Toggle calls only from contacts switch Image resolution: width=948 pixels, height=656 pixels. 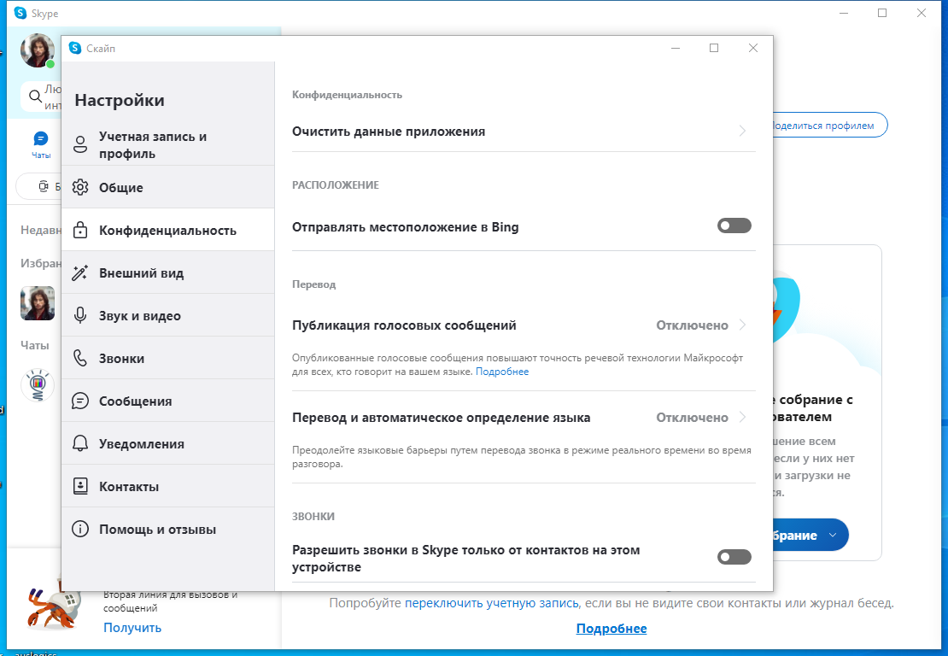[734, 557]
